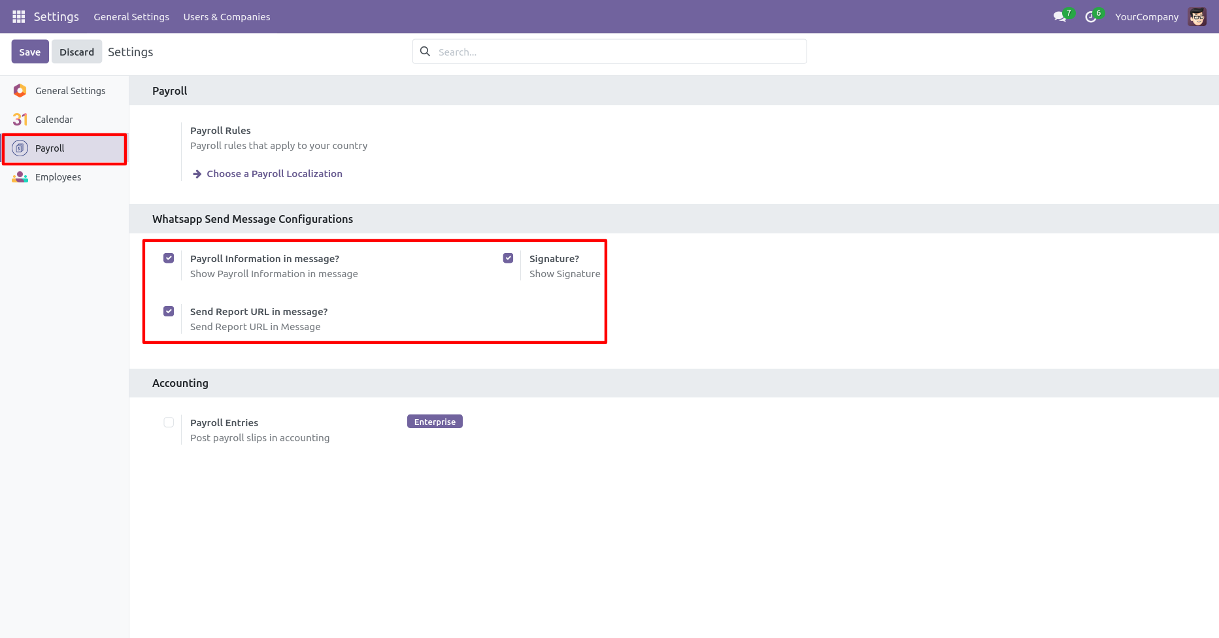This screenshot has height=638, width=1219.
Task: Open Users & Companies menu
Action: (227, 17)
